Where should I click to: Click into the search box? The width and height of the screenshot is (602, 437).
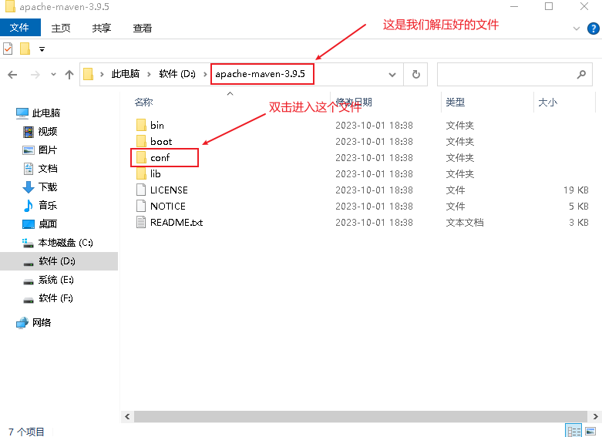tap(514, 75)
